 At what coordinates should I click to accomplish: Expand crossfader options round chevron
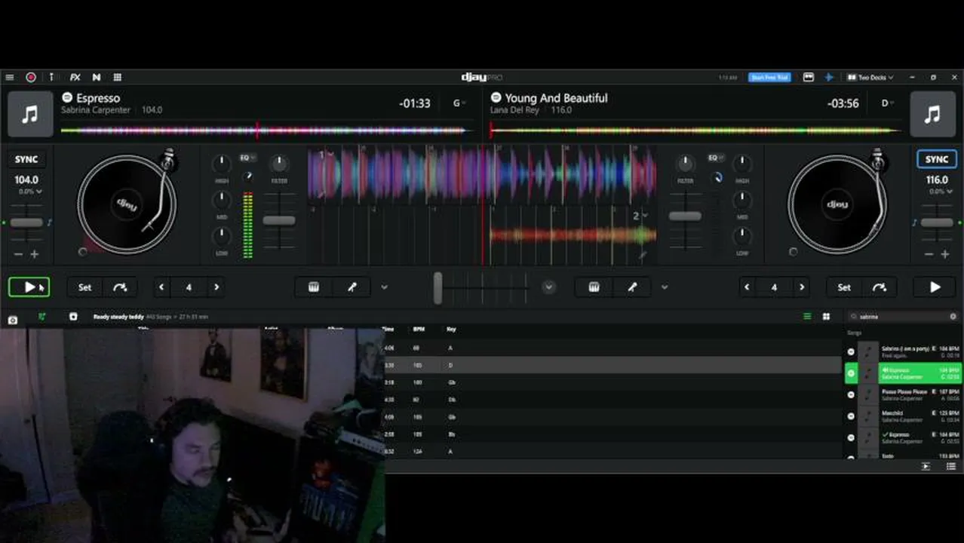[549, 287]
